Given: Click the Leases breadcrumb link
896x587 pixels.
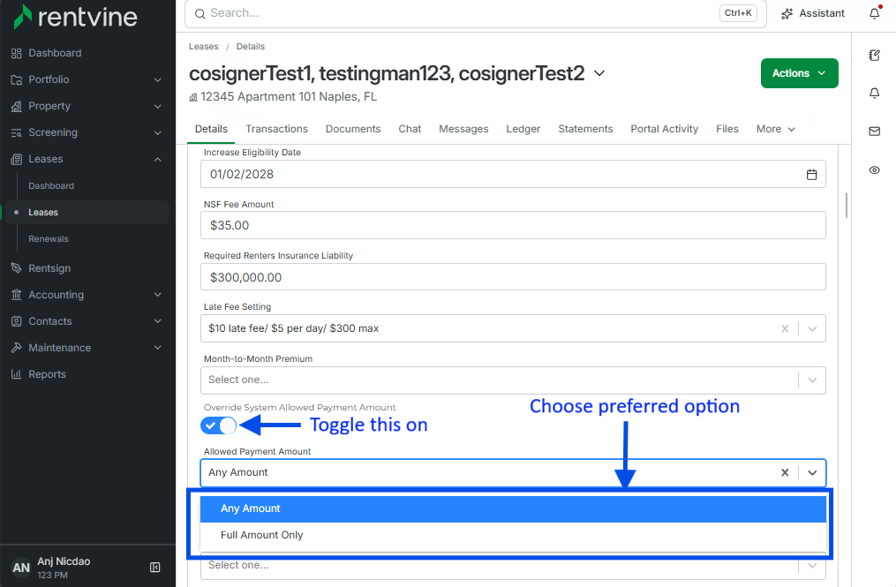Looking at the screenshot, I should tap(203, 46).
